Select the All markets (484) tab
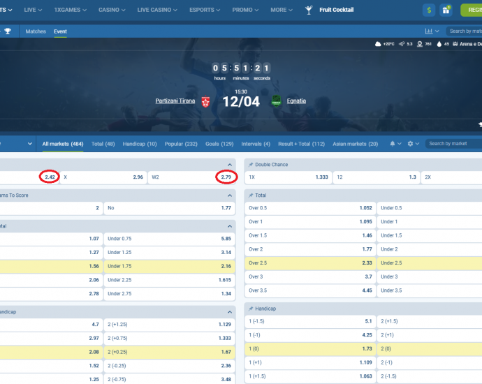Viewport: 482px width, 384px height. pos(63,144)
